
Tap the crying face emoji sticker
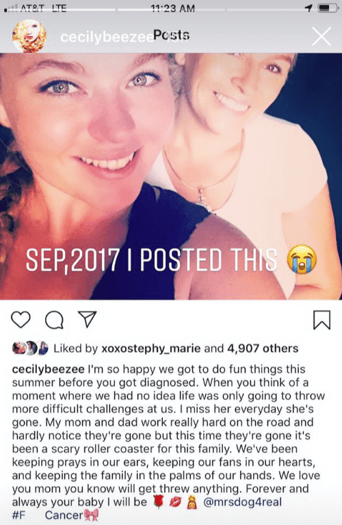pos(302,259)
